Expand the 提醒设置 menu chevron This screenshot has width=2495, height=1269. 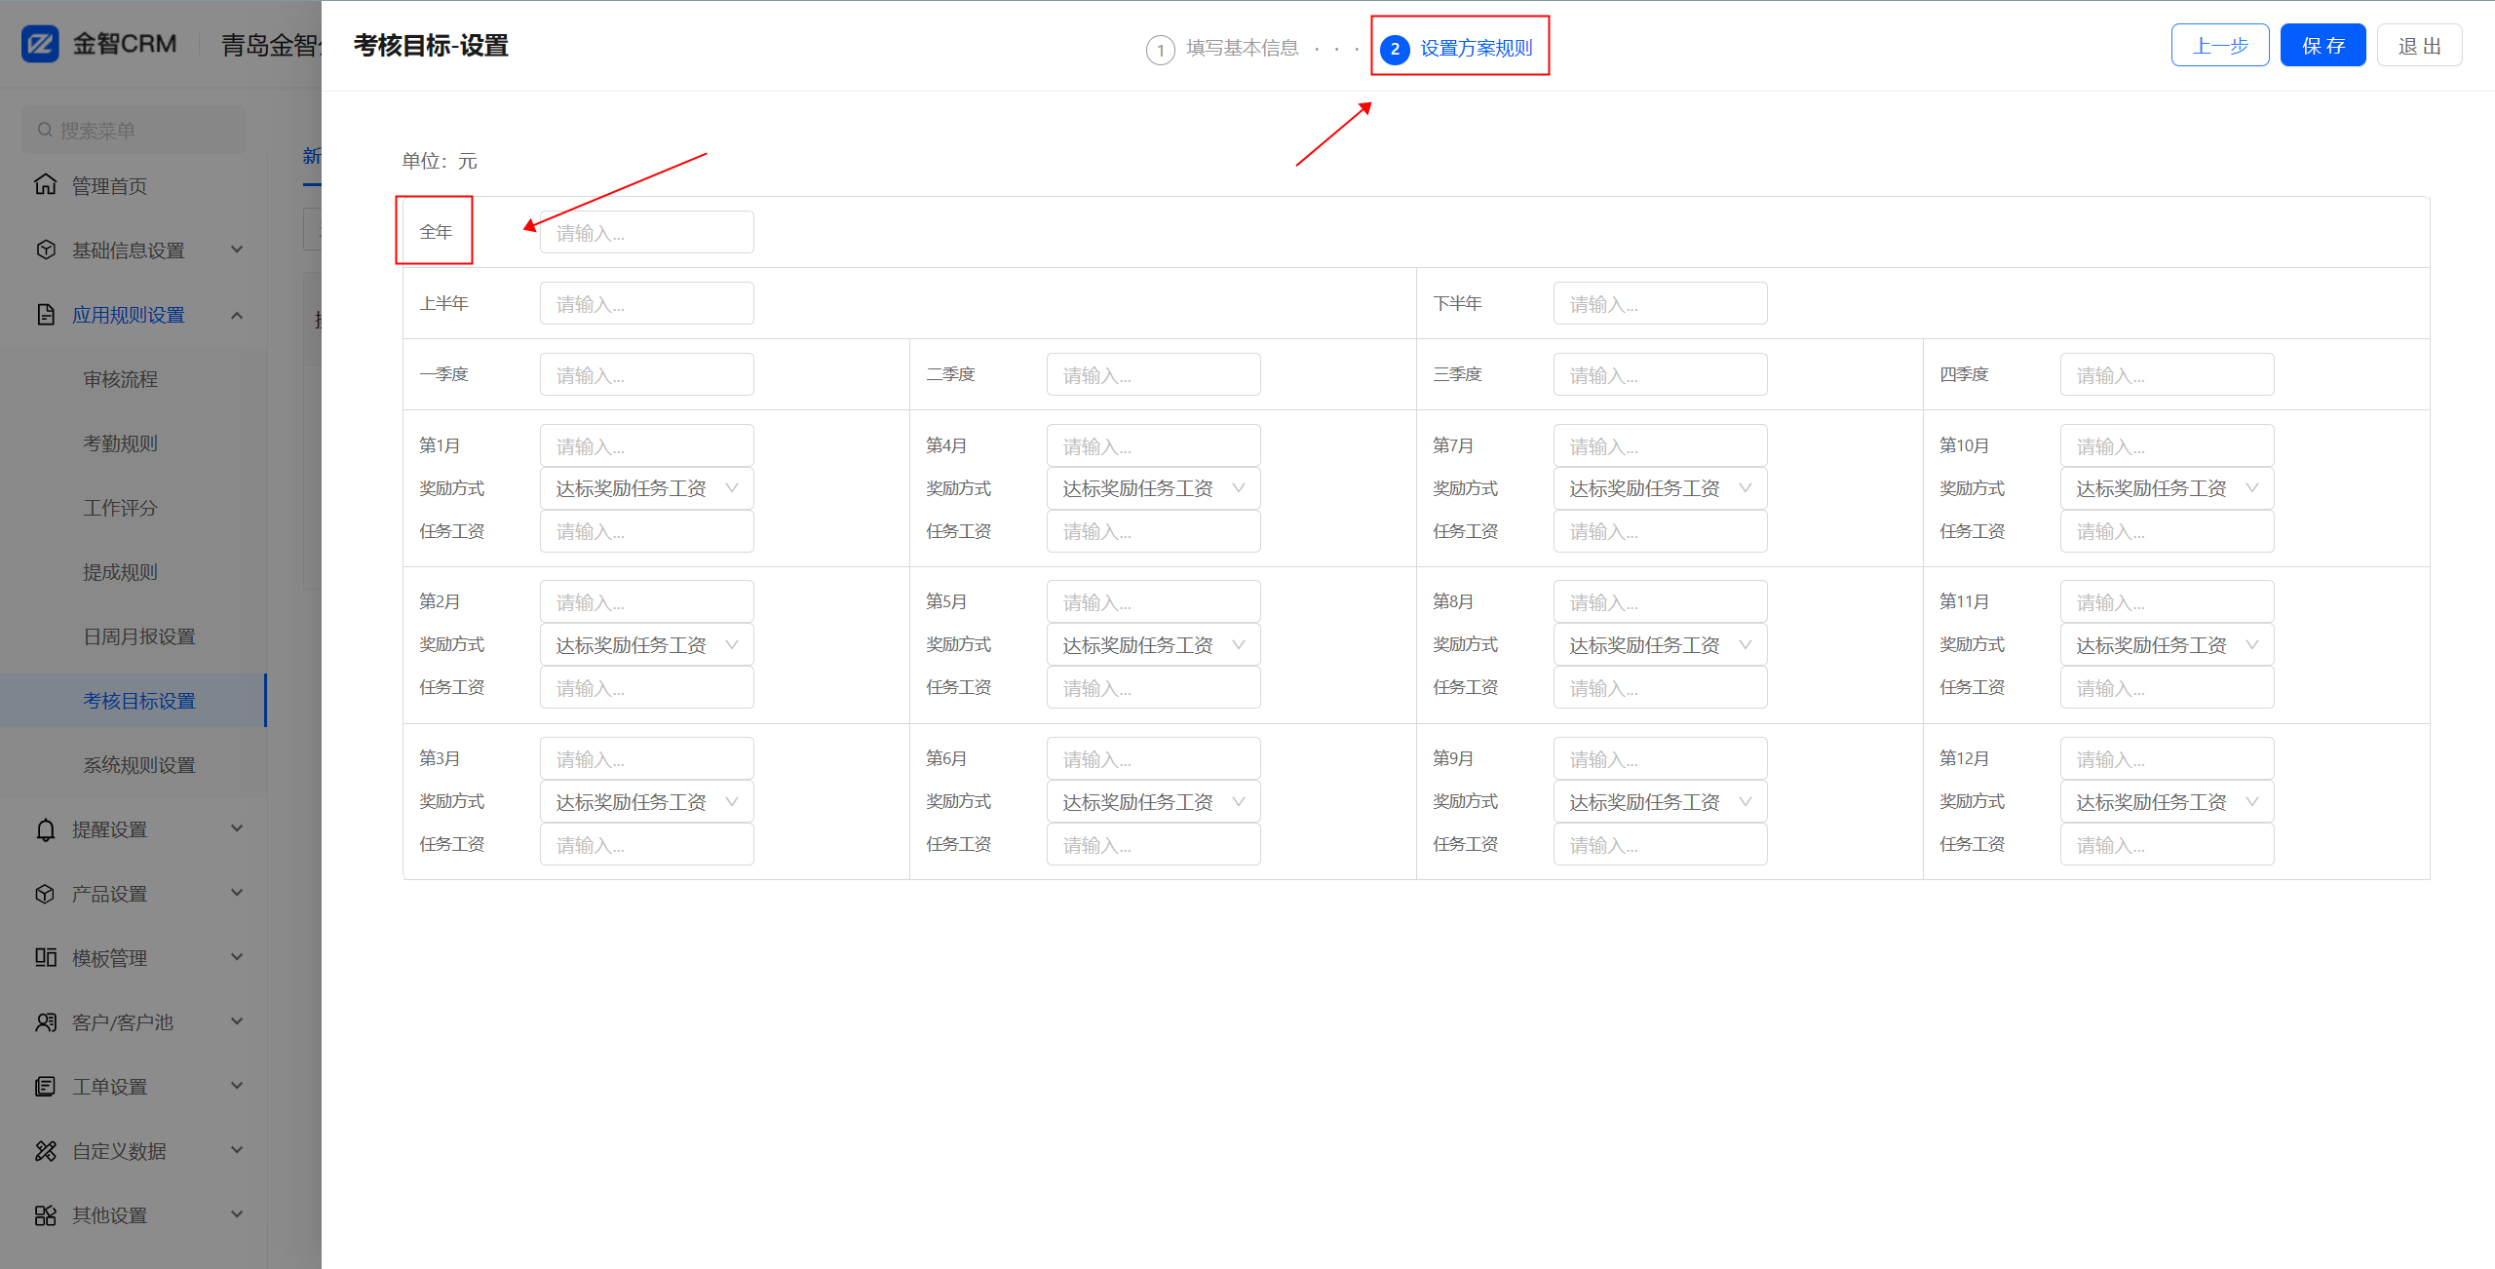coord(237,828)
